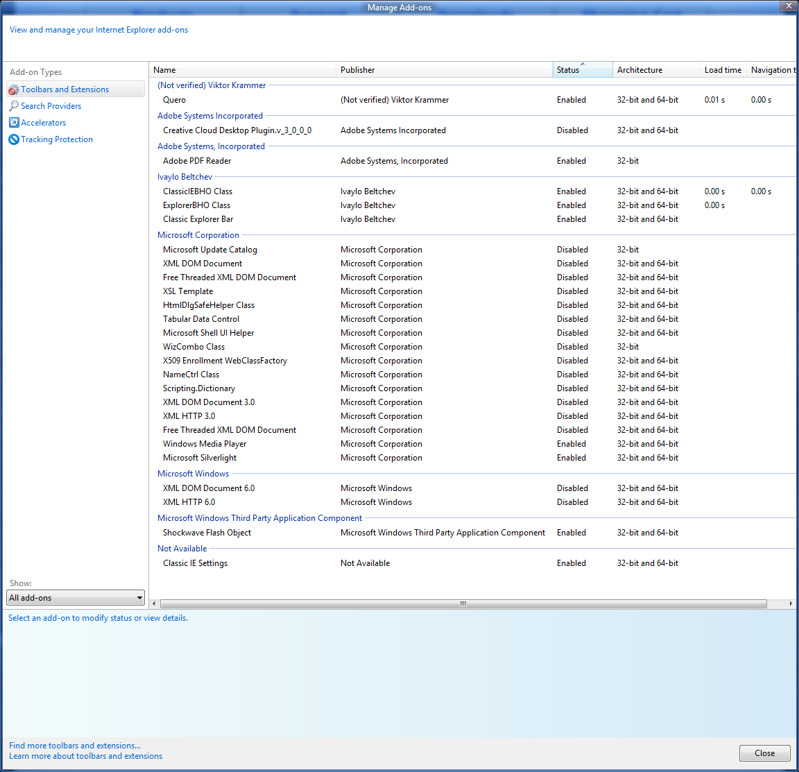Select the Adobe PDF Reader add-on
Viewport: 799px width, 772px height.
[197, 161]
